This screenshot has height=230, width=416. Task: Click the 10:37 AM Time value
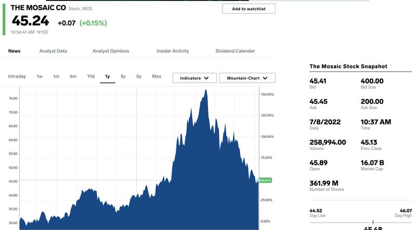[x=375, y=122]
